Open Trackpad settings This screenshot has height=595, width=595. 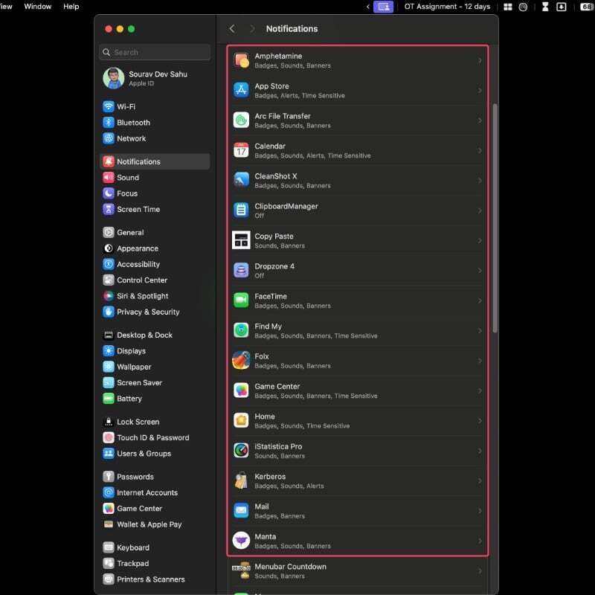155,564
